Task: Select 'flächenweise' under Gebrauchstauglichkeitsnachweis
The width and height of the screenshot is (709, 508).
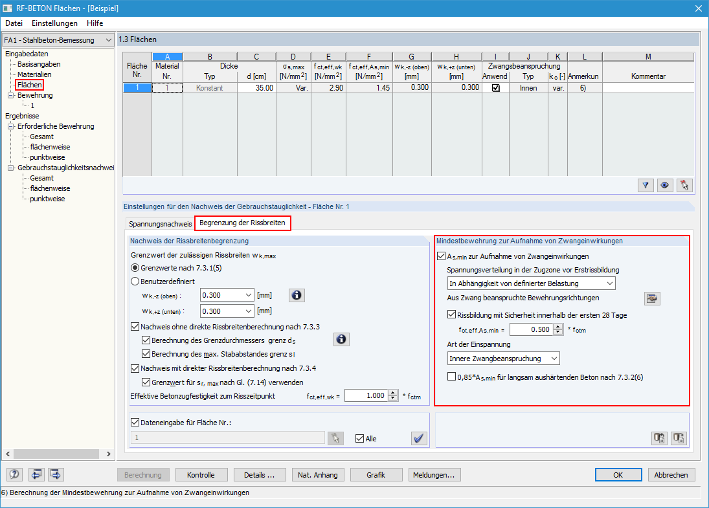Action: click(50, 188)
